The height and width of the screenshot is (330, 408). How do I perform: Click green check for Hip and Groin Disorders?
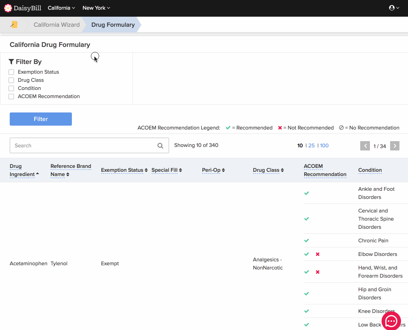click(307, 294)
